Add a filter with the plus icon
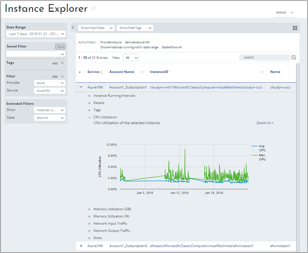 (62, 76)
